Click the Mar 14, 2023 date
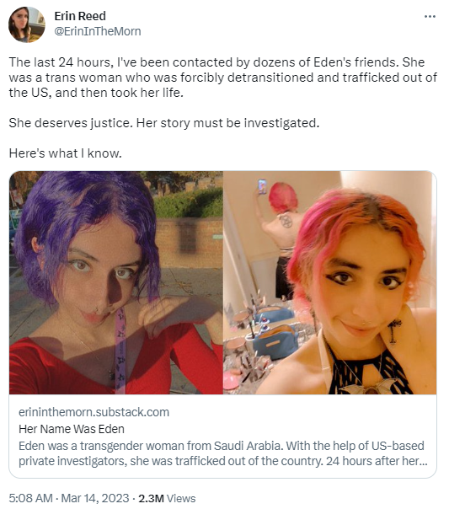Screen dimensions: 449x509 (x=95, y=498)
